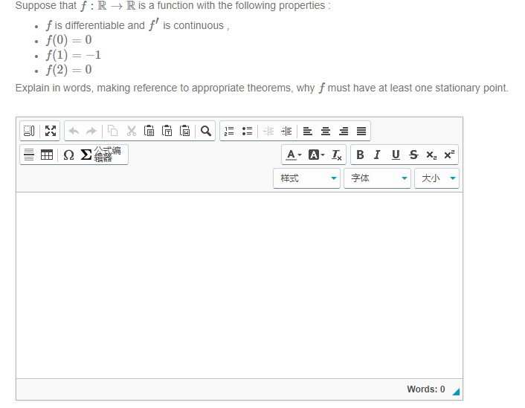Image resolution: width=525 pixels, height=408 pixels.
Task: Toggle superscript formatting
Action: [449, 155]
